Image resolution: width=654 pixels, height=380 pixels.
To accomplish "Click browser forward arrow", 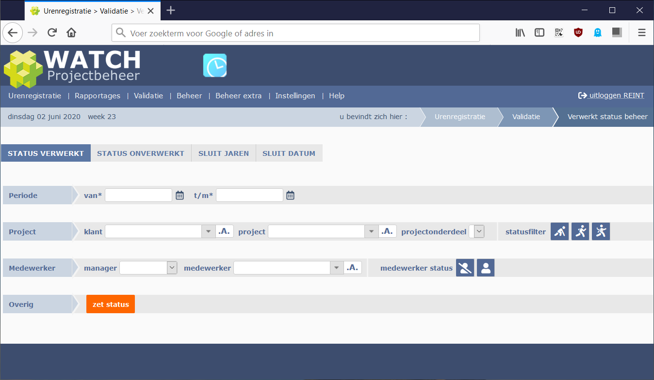I will point(33,33).
